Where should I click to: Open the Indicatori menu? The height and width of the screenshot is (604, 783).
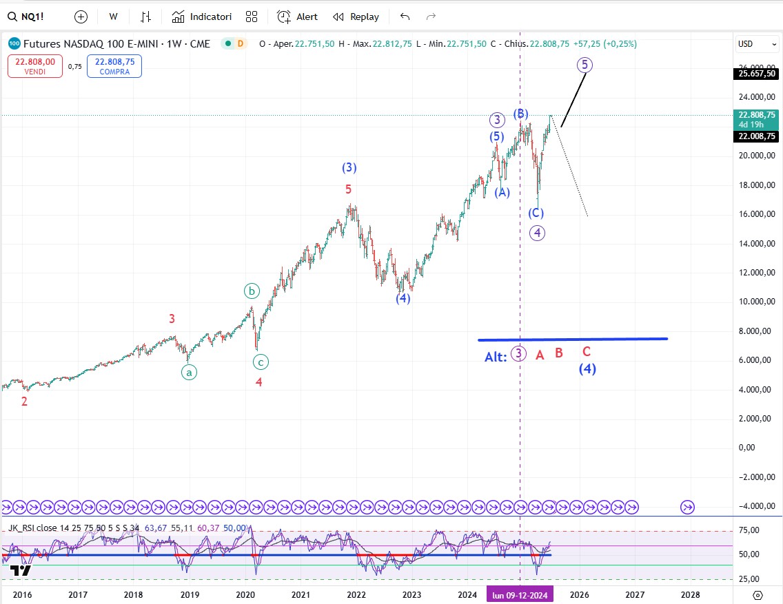[202, 17]
